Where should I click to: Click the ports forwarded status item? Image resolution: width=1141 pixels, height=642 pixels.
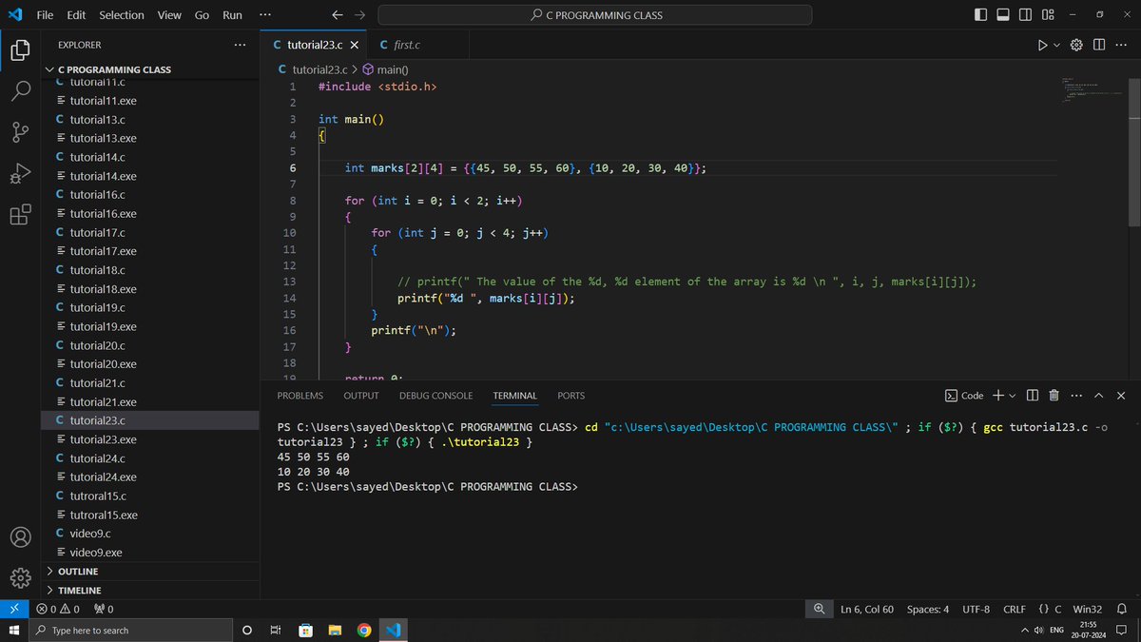(x=105, y=609)
